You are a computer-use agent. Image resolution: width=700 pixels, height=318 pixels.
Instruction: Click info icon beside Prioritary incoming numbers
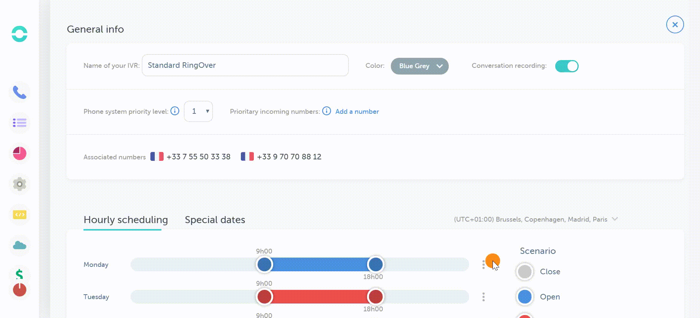click(327, 111)
